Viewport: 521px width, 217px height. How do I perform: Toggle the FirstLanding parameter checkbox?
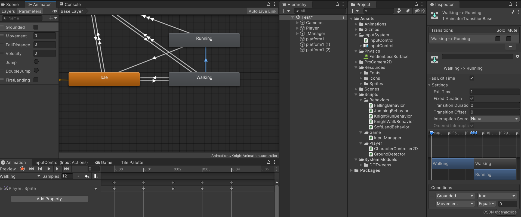(x=36, y=80)
